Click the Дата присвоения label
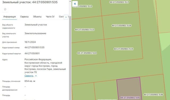170x100 pixels. tap(10, 42)
